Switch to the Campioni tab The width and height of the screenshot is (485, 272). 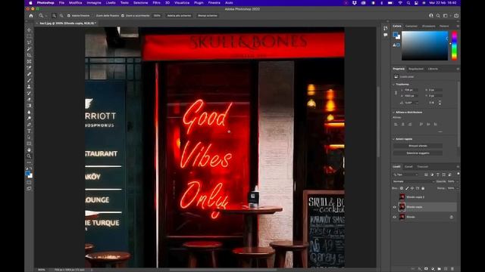[x=411, y=26]
